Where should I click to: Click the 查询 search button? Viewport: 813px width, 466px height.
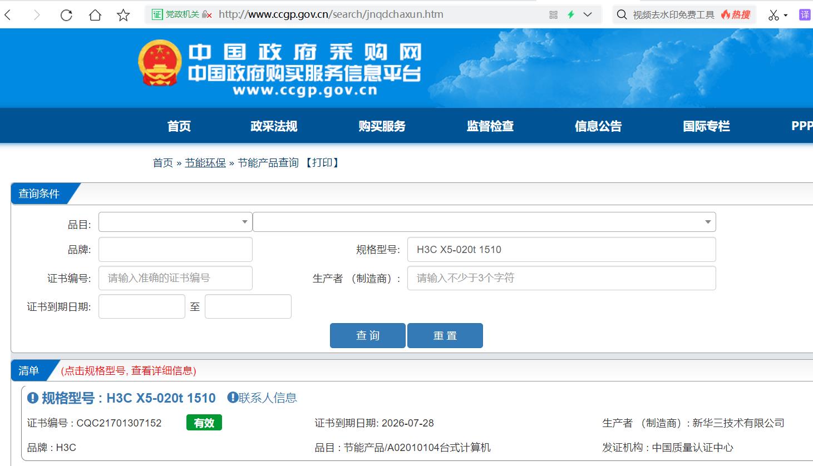tap(368, 335)
